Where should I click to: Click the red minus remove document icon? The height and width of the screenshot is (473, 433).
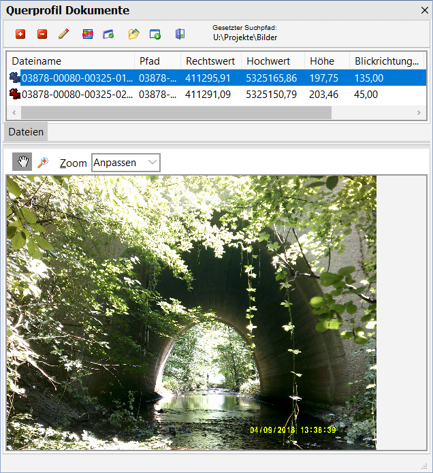click(42, 33)
